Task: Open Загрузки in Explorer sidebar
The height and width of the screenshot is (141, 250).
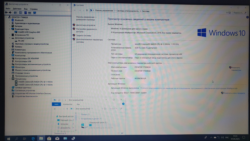Action: tap(64, 124)
